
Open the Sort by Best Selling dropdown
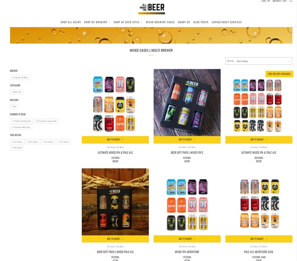[x=259, y=61]
